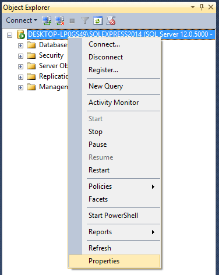Select New Query in the context menu

click(x=115, y=86)
